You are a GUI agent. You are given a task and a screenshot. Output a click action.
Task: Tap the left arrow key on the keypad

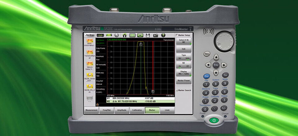coord(208,65)
